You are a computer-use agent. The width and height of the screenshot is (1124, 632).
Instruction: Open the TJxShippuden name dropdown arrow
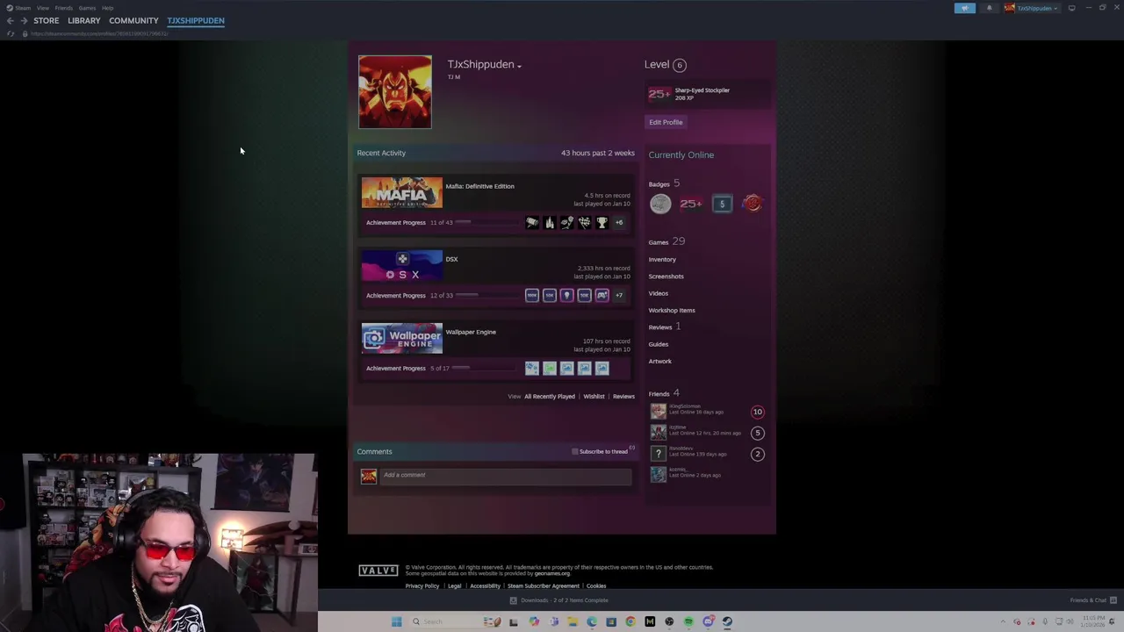519,66
